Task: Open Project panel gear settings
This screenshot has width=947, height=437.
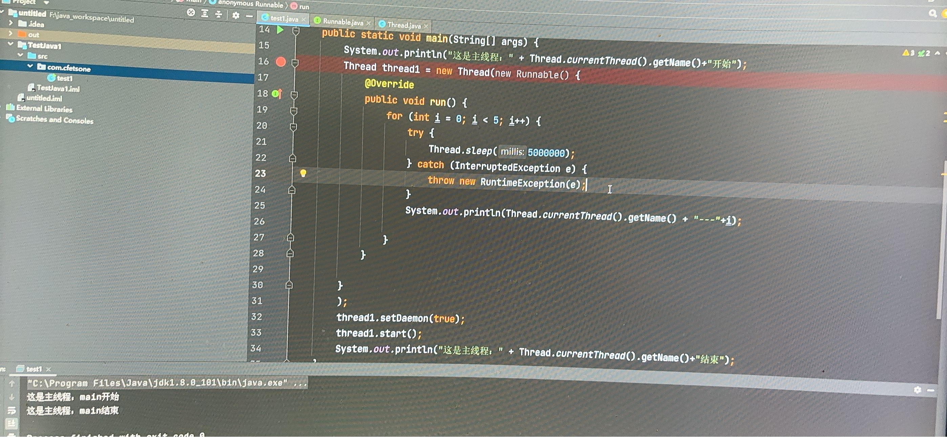Action: 236,16
